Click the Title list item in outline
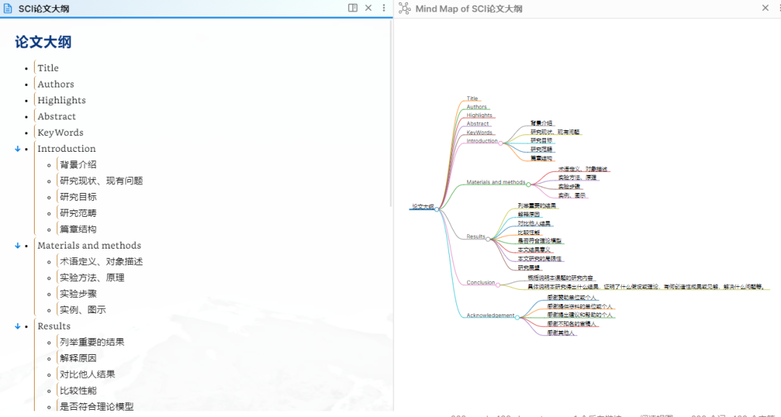Viewport: 781px width, 417px height. tap(48, 68)
